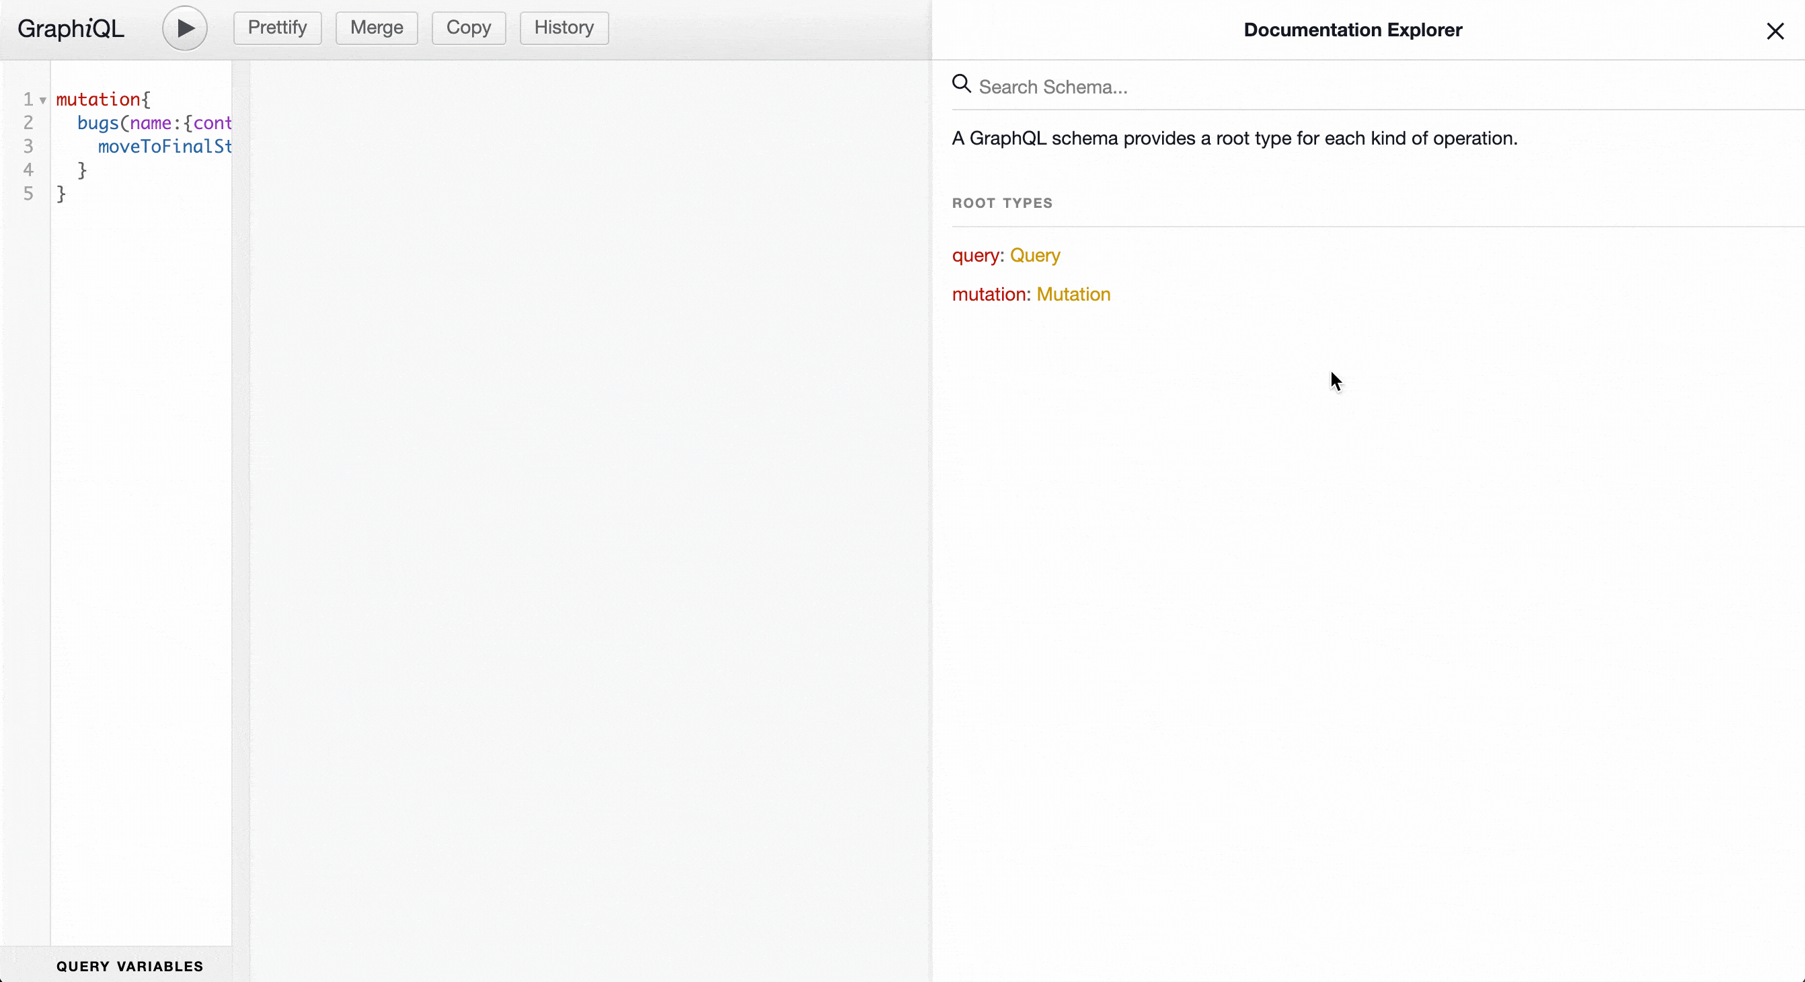The width and height of the screenshot is (1805, 982).
Task: Open the Query root type link
Action: (x=1034, y=255)
